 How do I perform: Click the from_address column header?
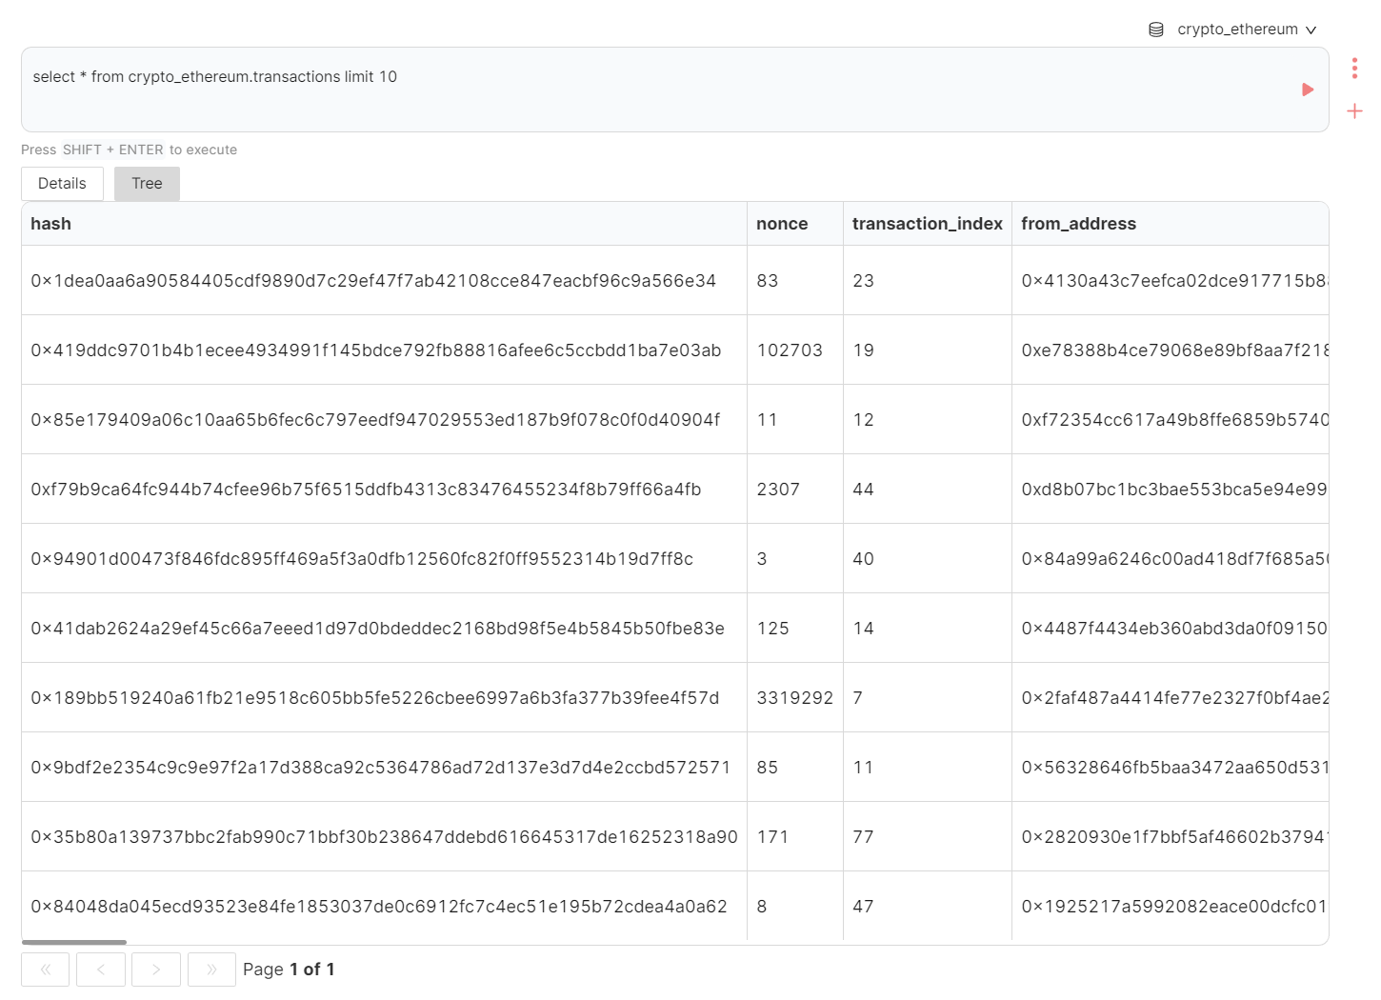1170,224
